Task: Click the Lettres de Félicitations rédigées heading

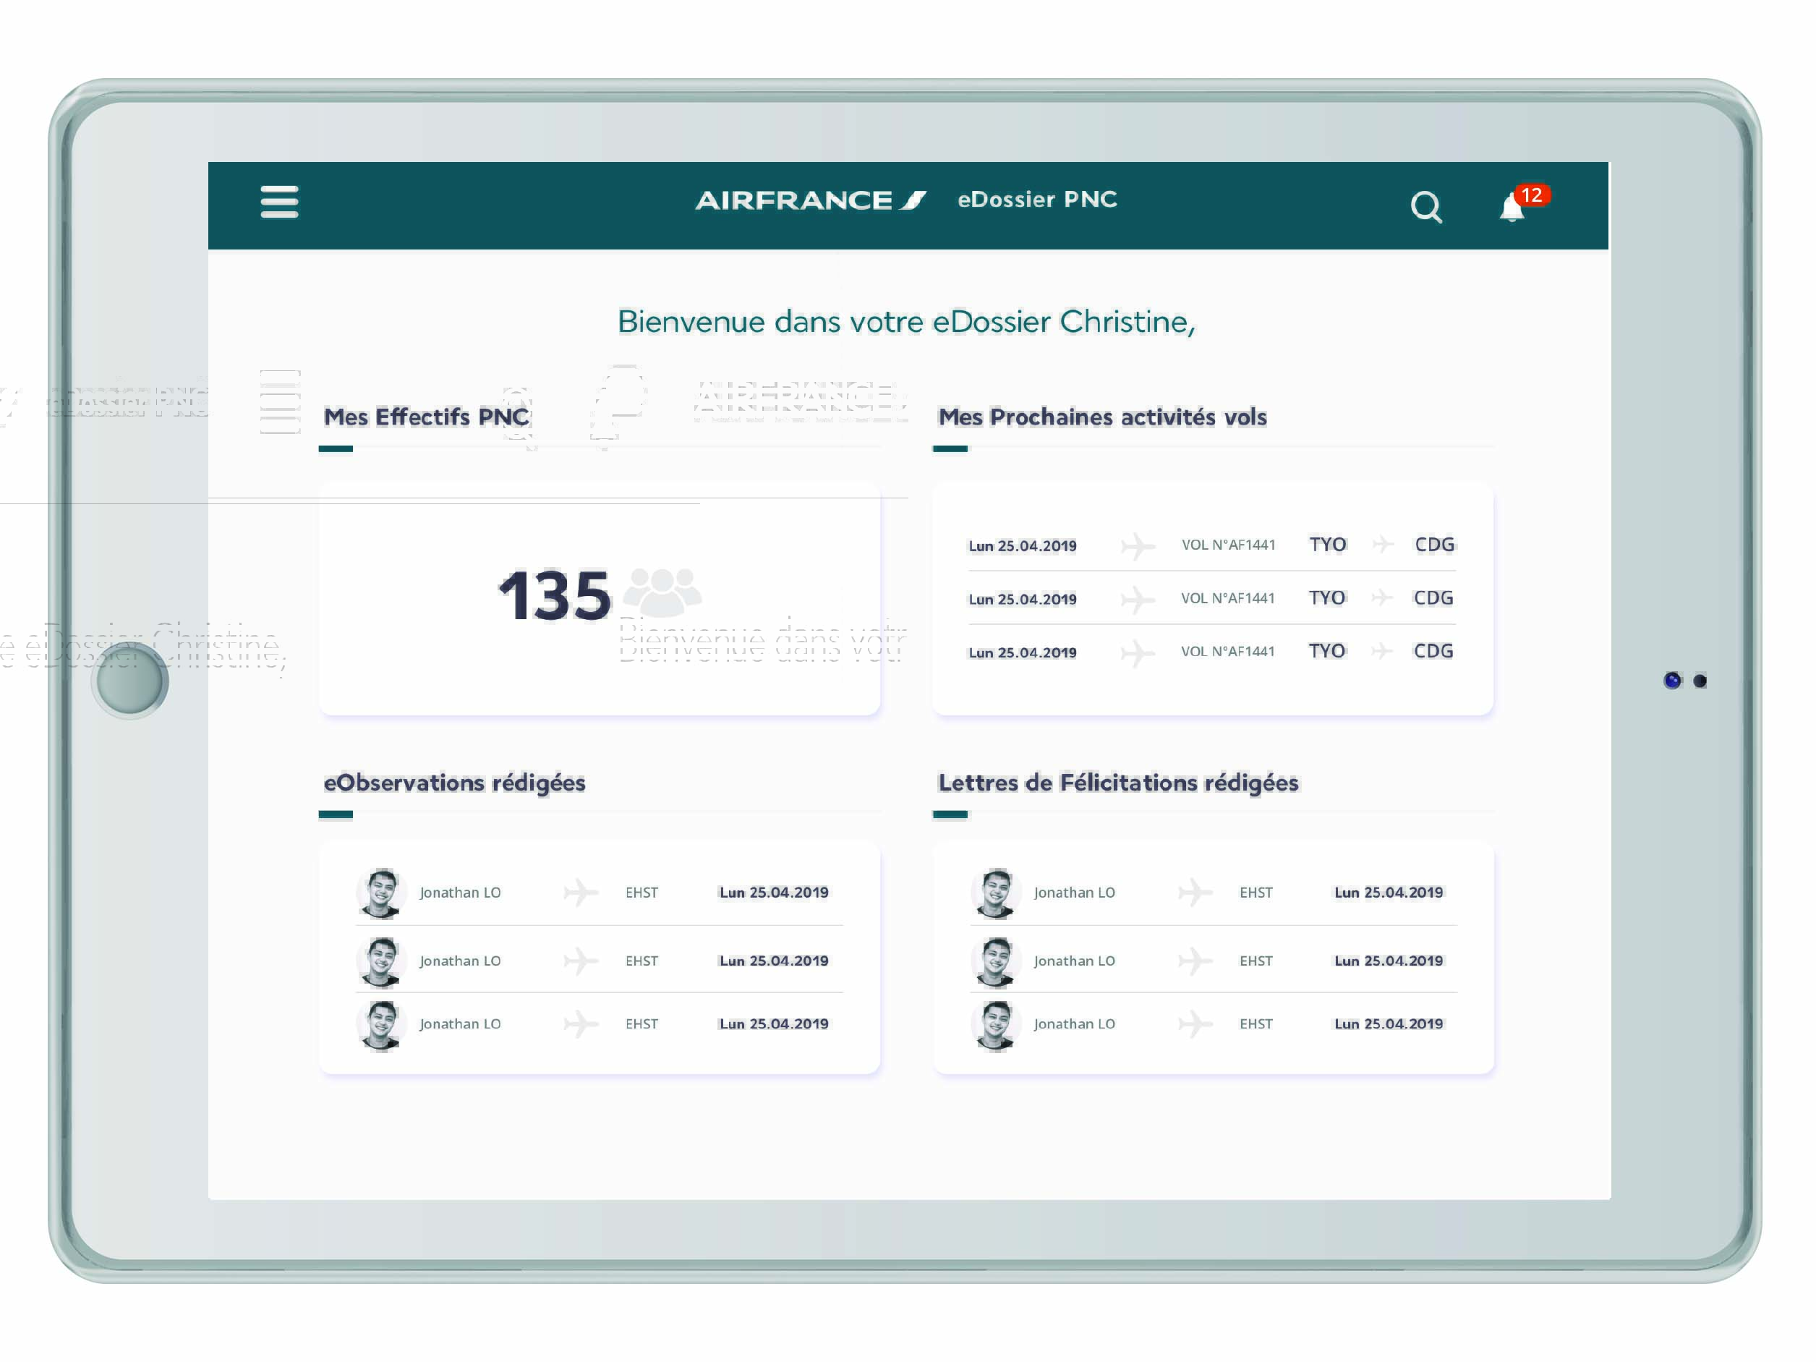Action: [x=1117, y=783]
